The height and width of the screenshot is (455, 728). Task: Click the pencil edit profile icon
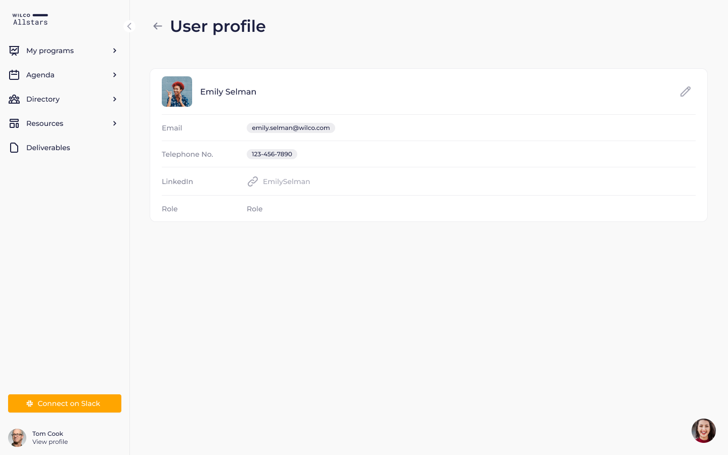[685, 92]
